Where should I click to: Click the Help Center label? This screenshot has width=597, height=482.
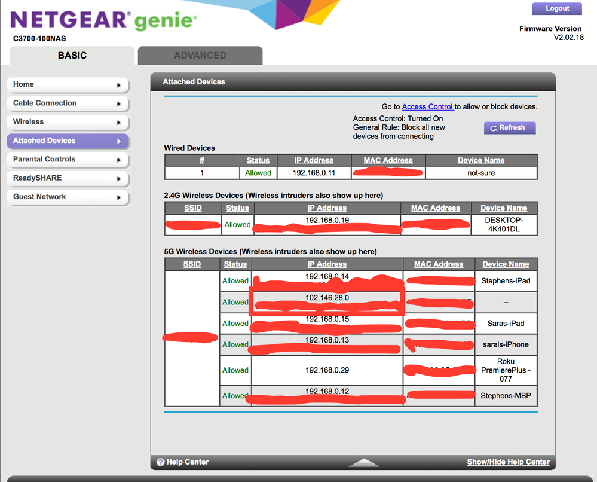click(187, 462)
